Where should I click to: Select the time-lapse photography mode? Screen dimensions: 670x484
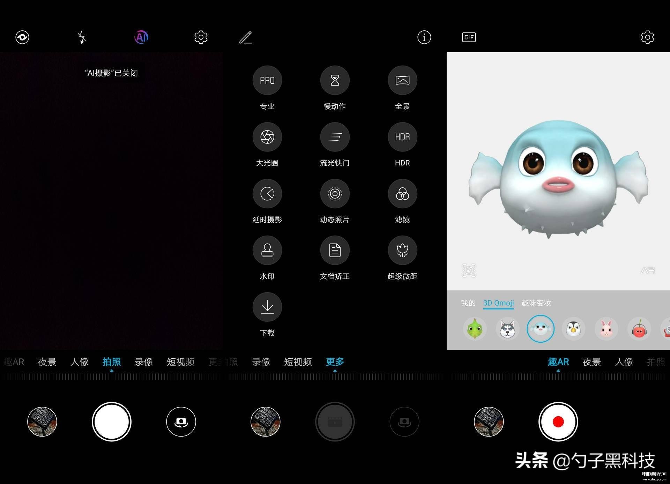(267, 194)
